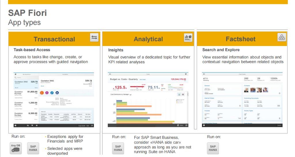Click the filter funnel in Costs app header
Screen dimensions: 295x157
pos(186,74)
